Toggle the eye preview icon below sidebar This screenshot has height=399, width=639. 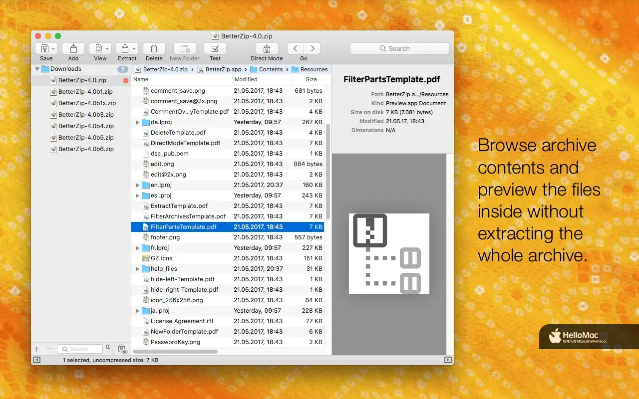pos(123,350)
